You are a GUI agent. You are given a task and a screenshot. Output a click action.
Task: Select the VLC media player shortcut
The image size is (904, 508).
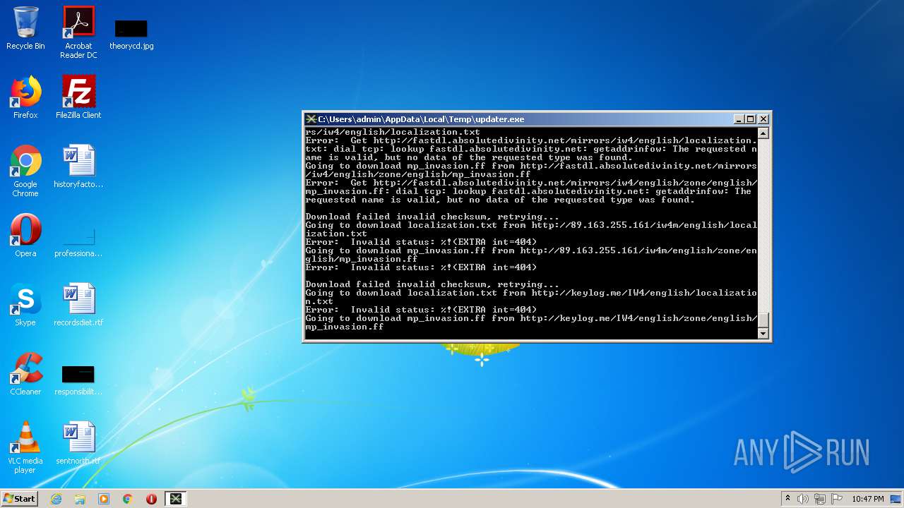click(25, 447)
